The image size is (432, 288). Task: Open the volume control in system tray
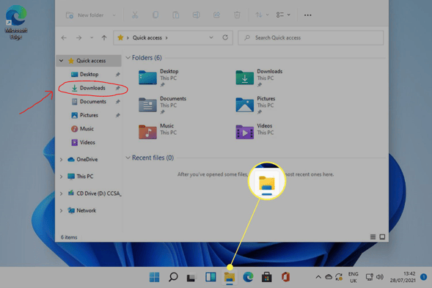pos(380,277)
